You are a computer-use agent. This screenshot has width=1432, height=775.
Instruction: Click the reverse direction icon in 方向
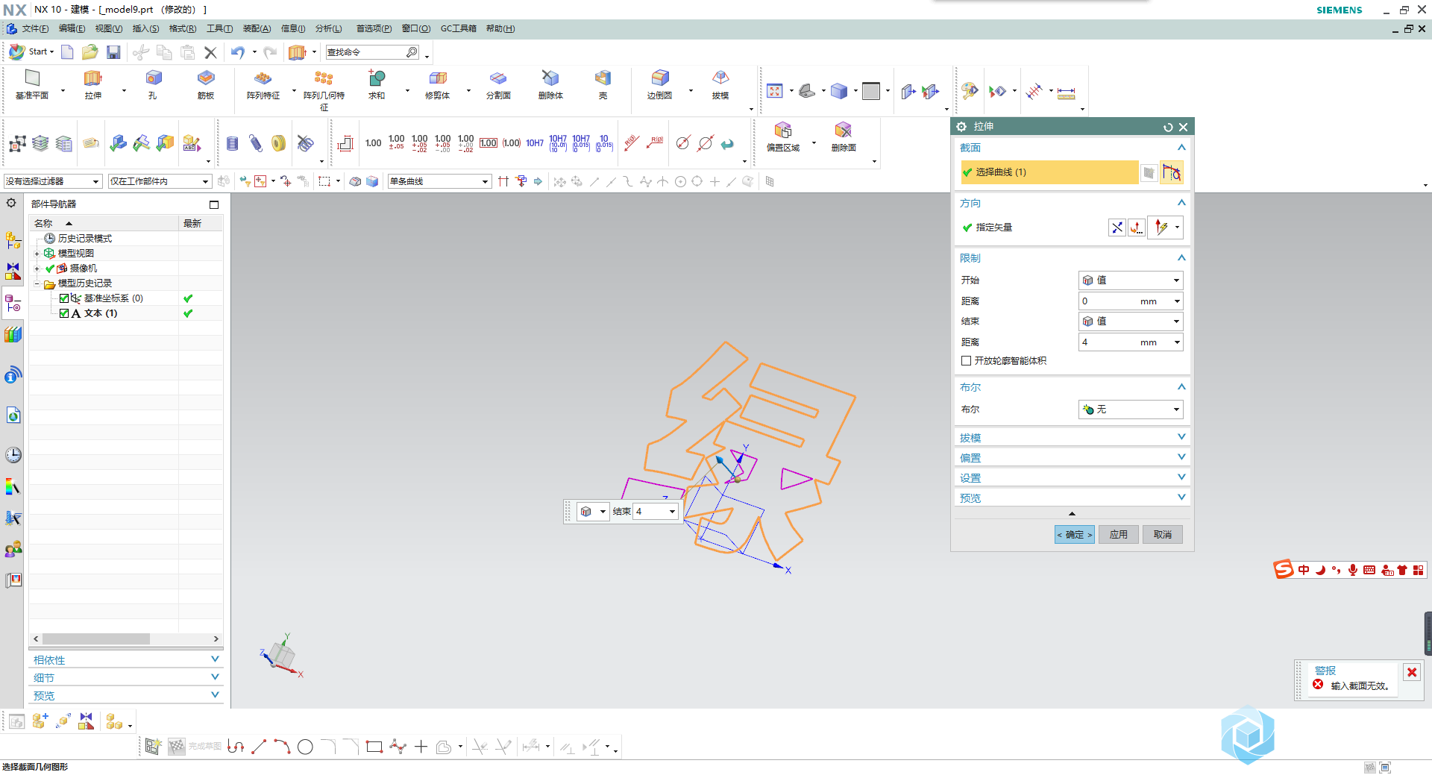1117,228
